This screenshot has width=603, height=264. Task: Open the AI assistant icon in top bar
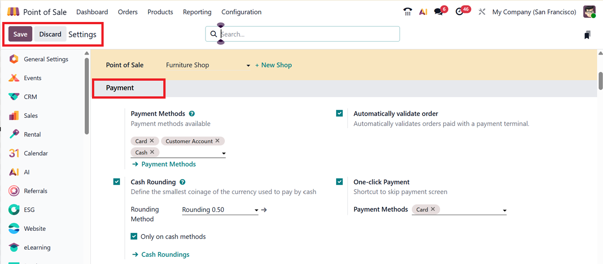pyautogui.click(x=423, y=12)
